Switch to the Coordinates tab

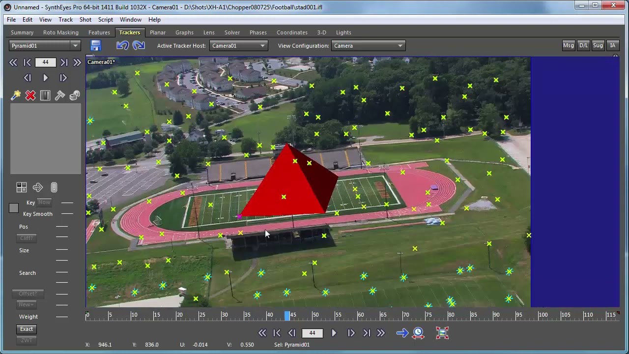[292, 32]
